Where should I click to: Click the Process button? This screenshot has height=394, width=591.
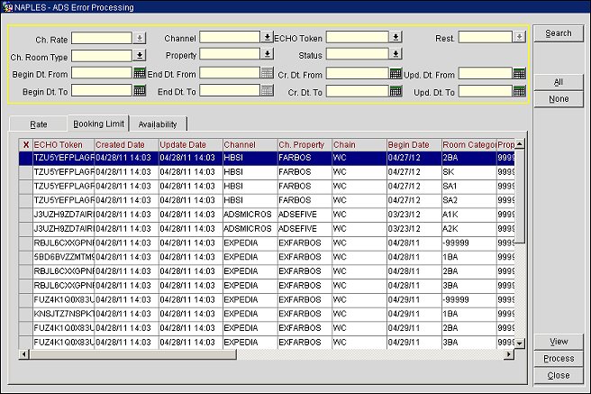[x=559, y=358]
